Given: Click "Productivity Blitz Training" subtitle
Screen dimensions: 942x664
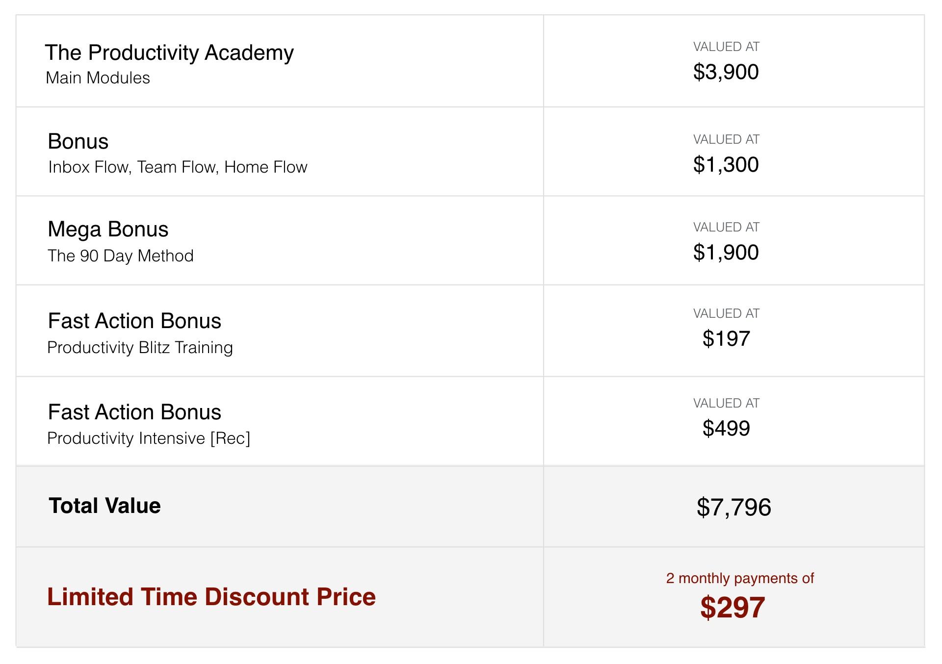Looking at the screenshot, I should coord(140,348).
